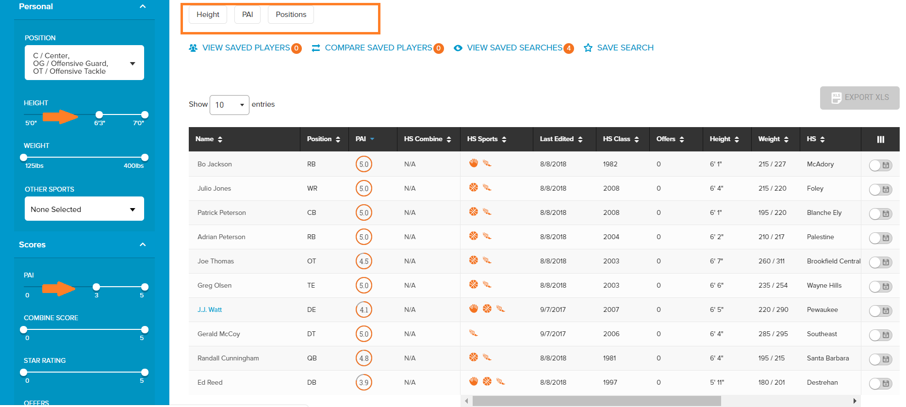This screenshot has width=906, height=407.
Task: Open the Show entries count dropdown
Action: (x=230, y=105)
